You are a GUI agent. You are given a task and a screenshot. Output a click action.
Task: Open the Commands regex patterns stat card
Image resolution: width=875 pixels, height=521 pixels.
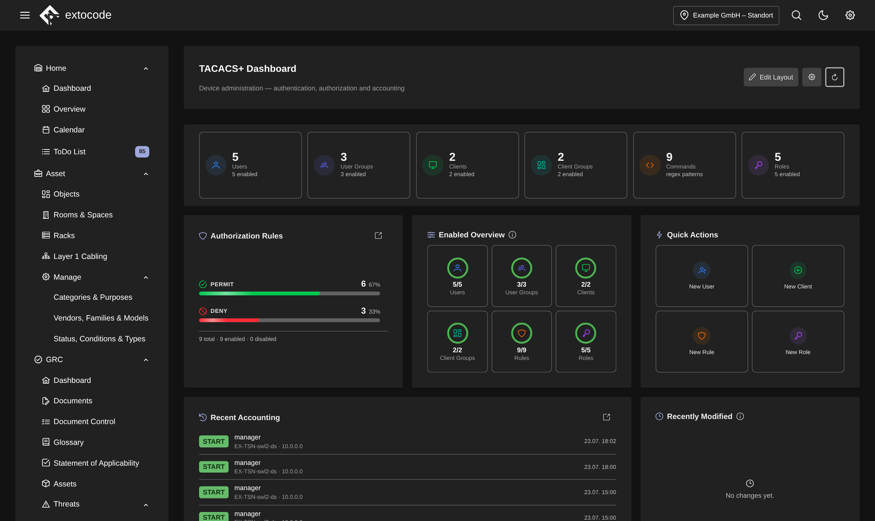click(x=684, y=165)
